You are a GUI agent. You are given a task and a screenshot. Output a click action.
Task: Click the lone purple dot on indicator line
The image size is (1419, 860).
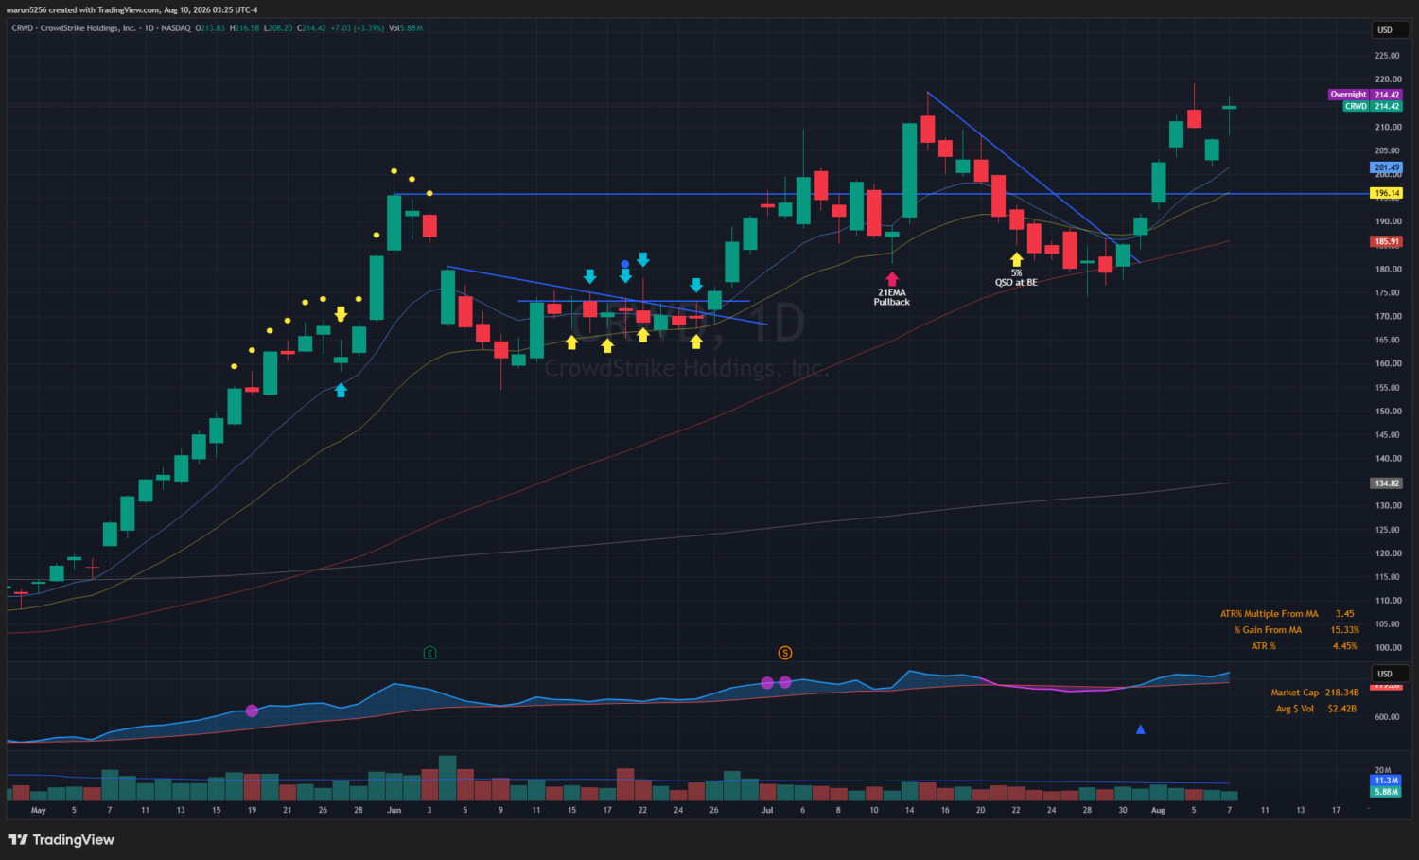click(x=252, y=711)
